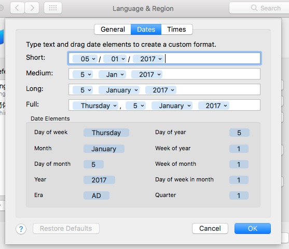Image resolution: width=289 pixels, height=249 pixels.
Task: Click the 'Short:' label
Action: point(36,58)
